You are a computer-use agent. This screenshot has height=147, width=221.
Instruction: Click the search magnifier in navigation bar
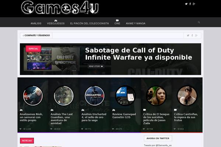coord(199,22)
